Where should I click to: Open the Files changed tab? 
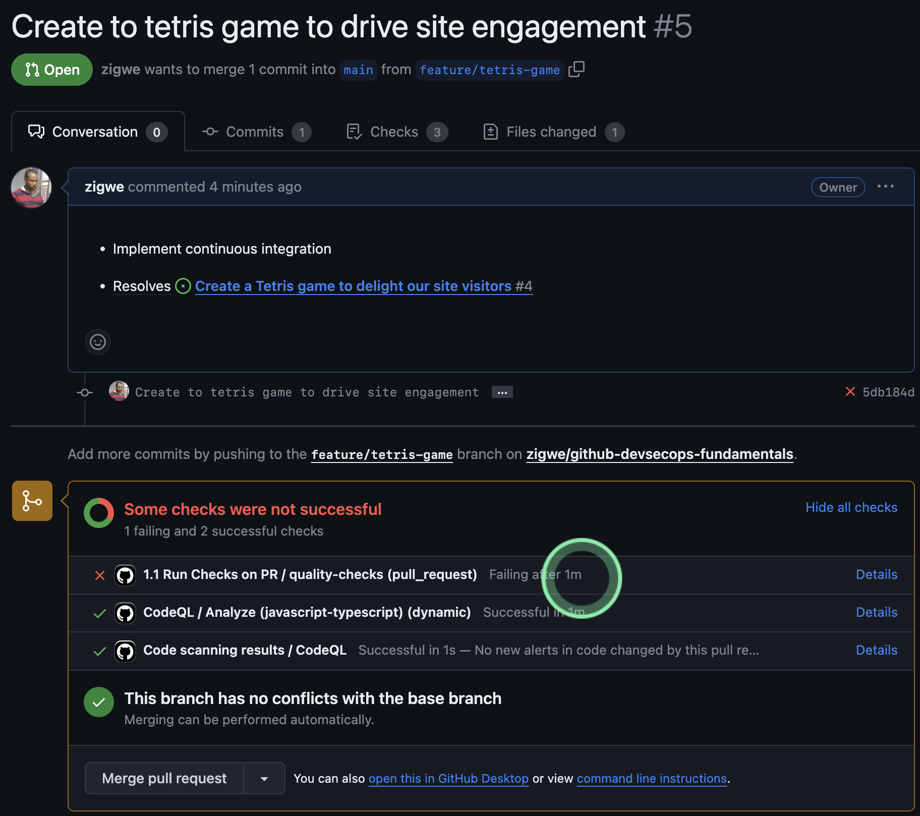click(553, 132)
